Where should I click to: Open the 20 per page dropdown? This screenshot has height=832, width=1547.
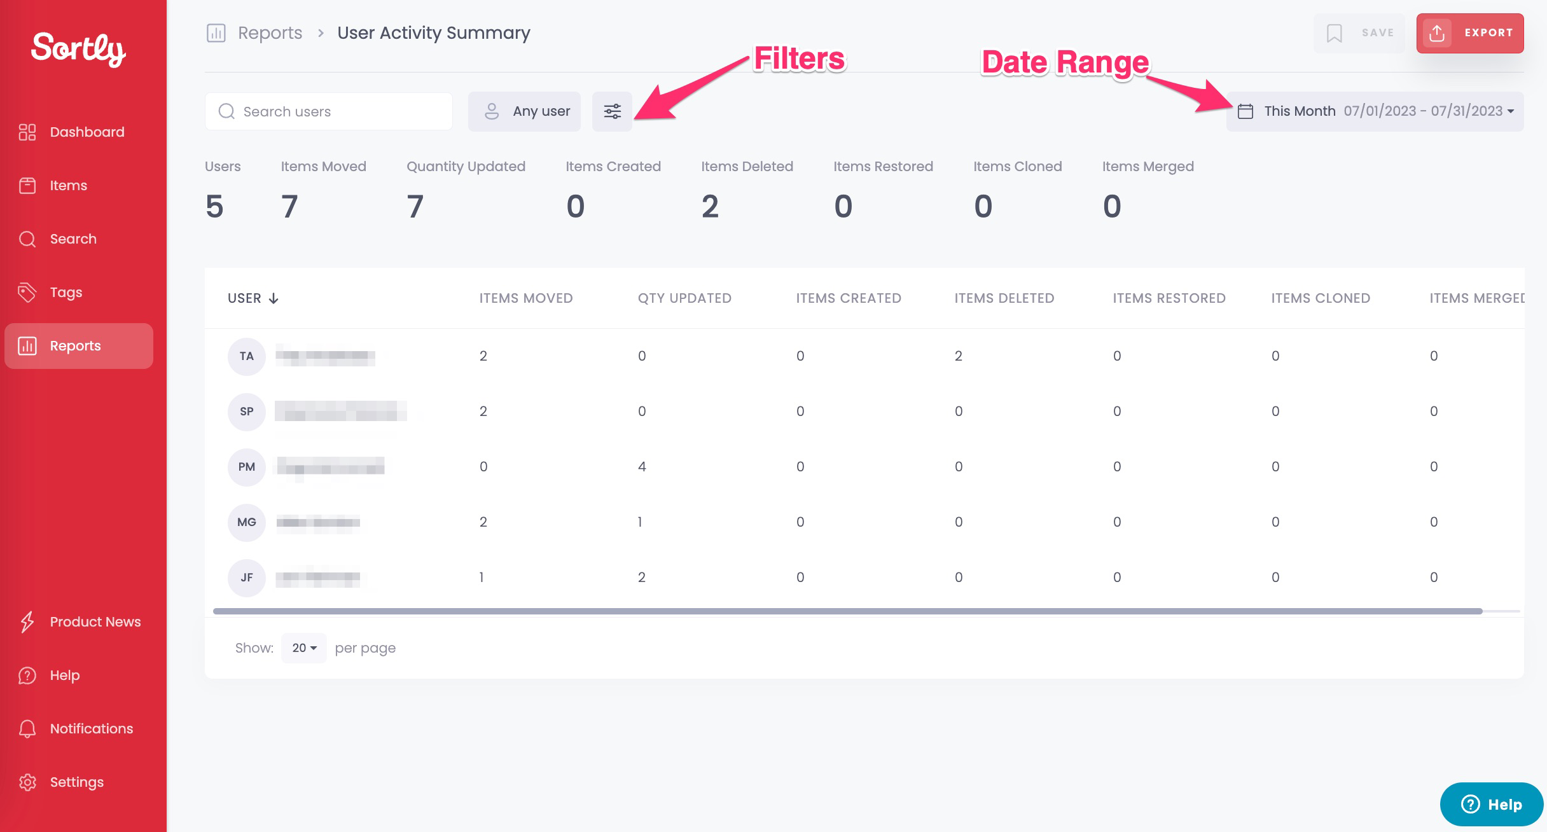(x=304, y=648)
